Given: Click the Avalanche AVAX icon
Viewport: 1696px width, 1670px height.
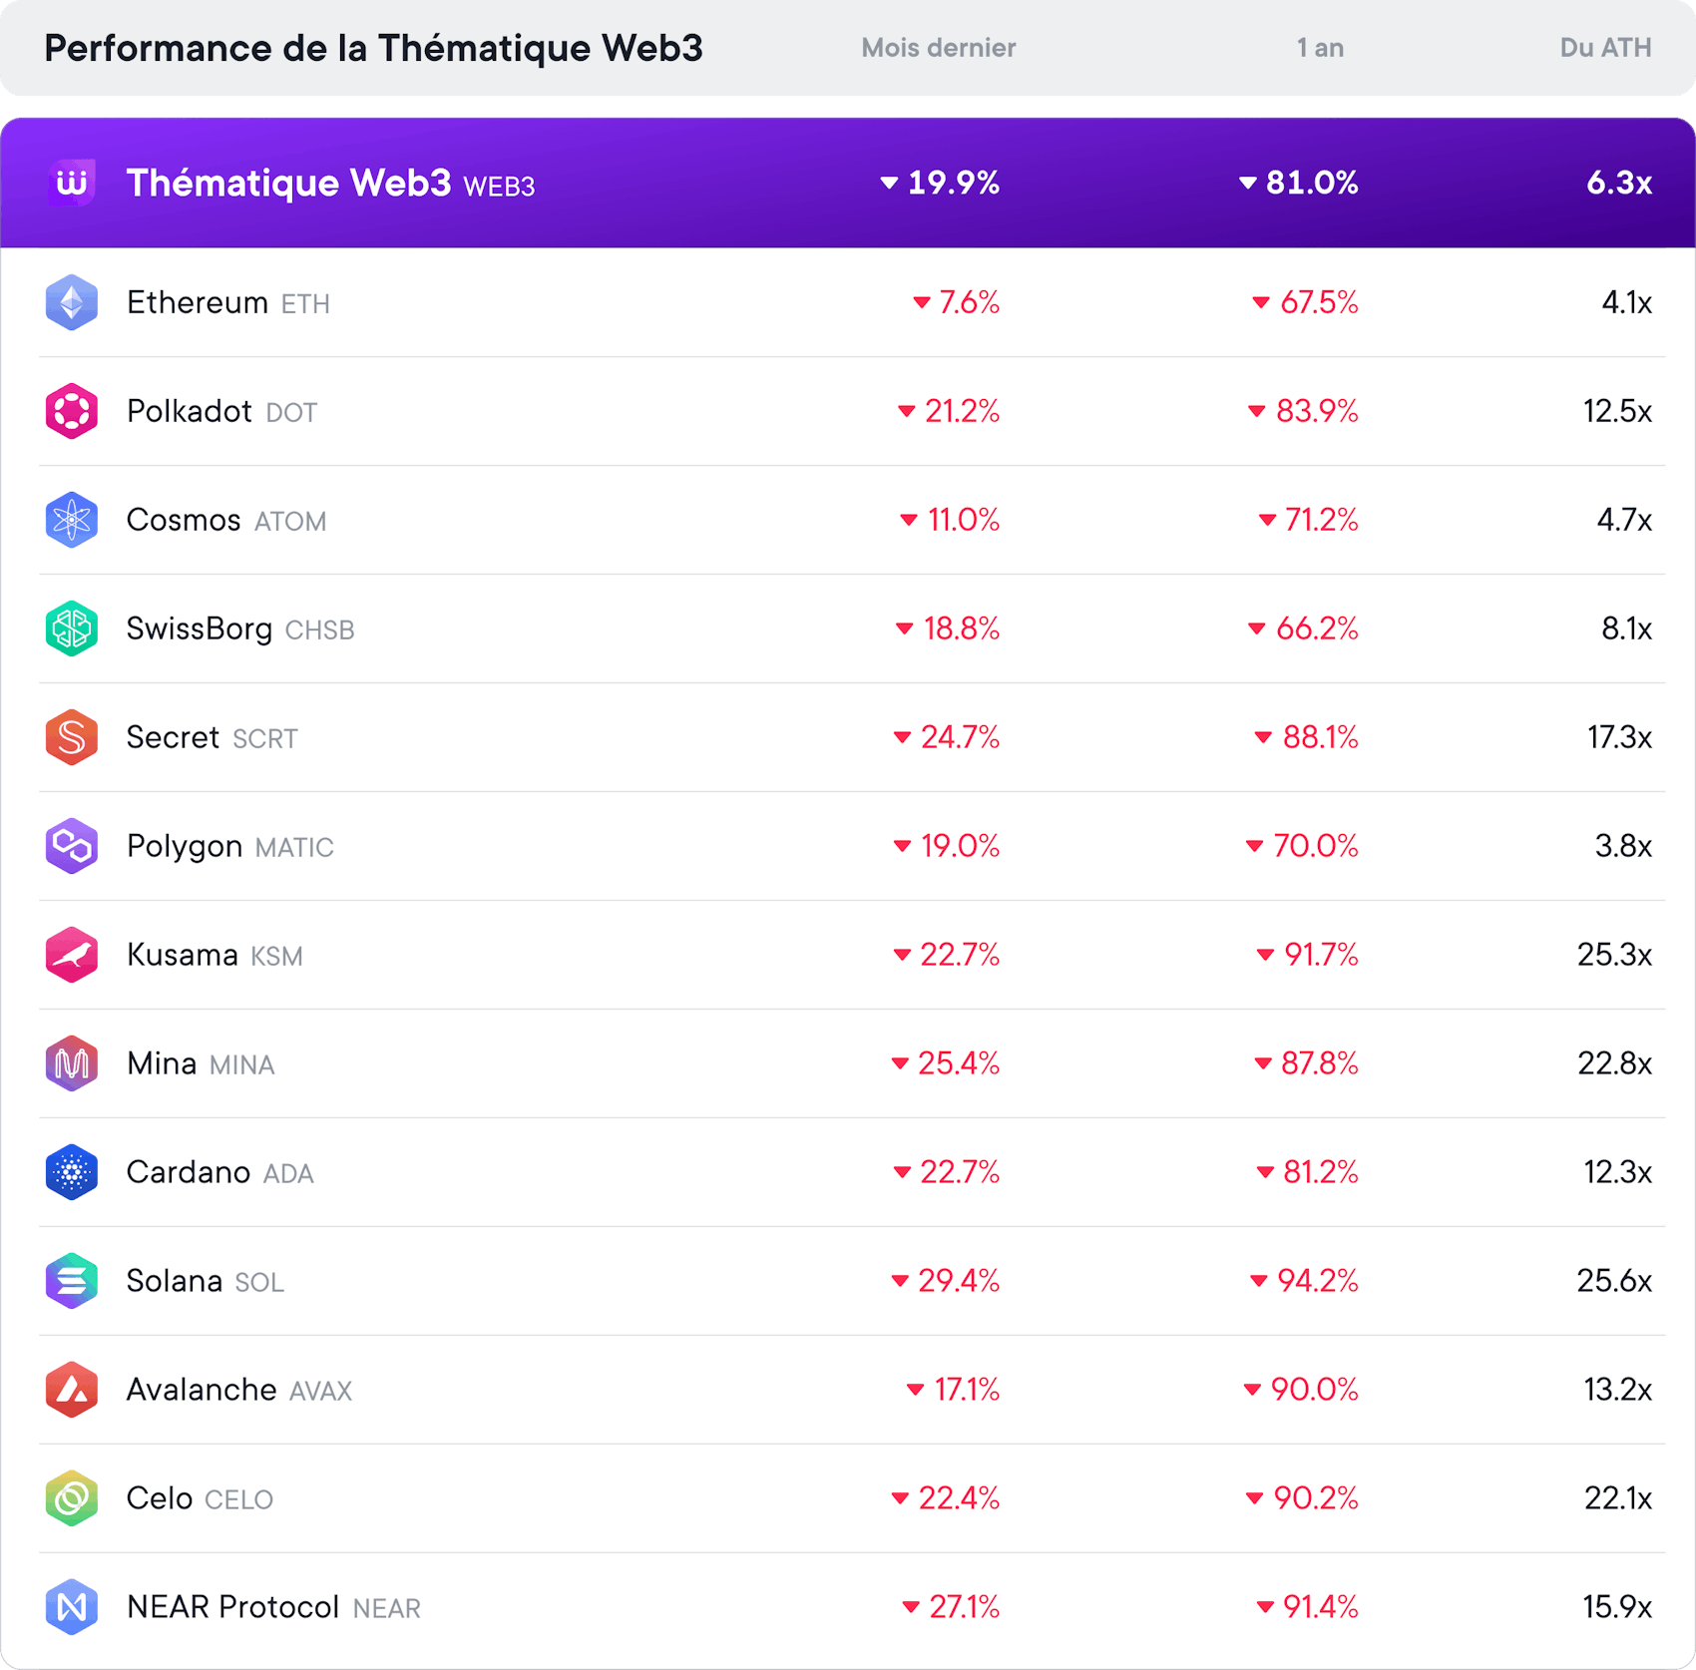Looking at the screenshot, I should point(72,1390).
